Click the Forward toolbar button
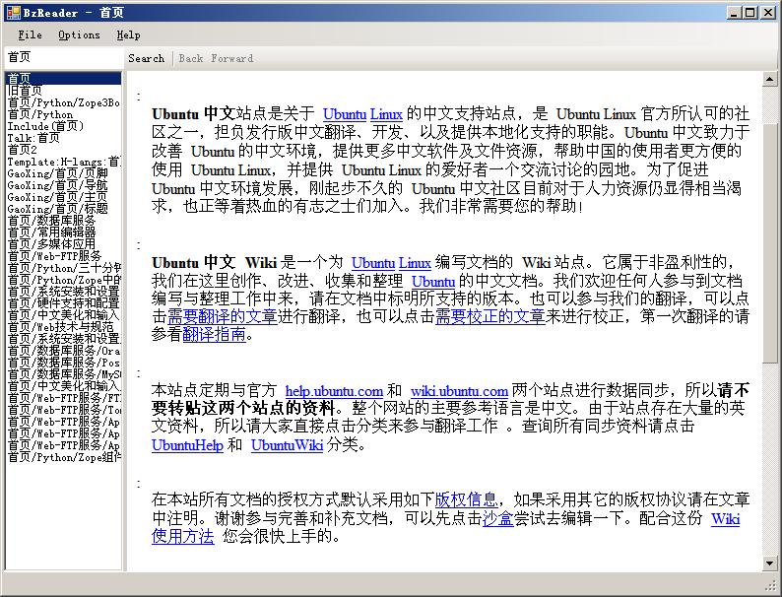 pos(231,58)
